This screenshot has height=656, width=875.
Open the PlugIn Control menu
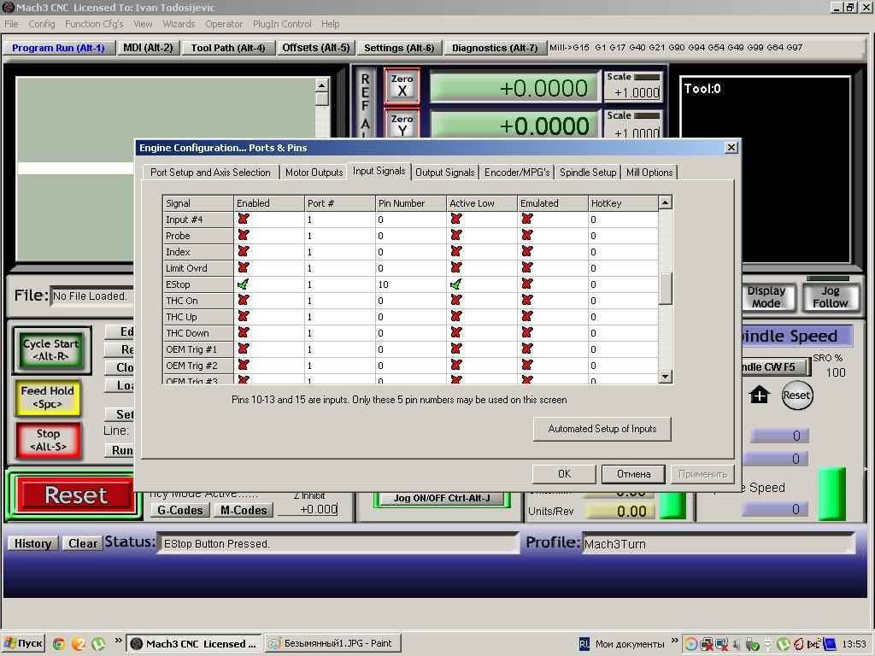click(282, 24)
